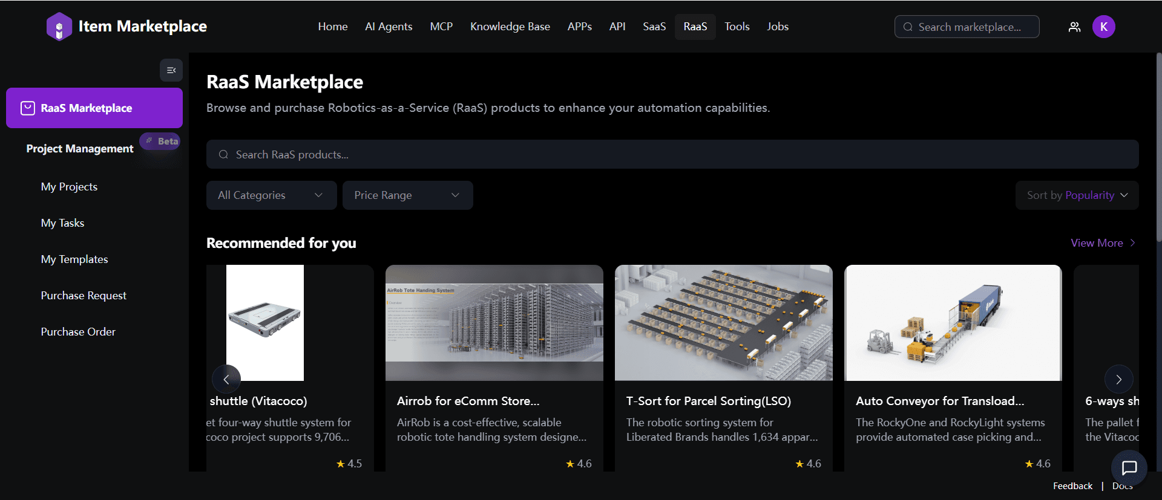Focus the Search marketplace input field

[x=967, y=27]
